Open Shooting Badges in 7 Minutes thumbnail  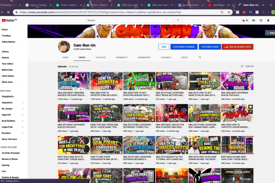tap(139, 81)
